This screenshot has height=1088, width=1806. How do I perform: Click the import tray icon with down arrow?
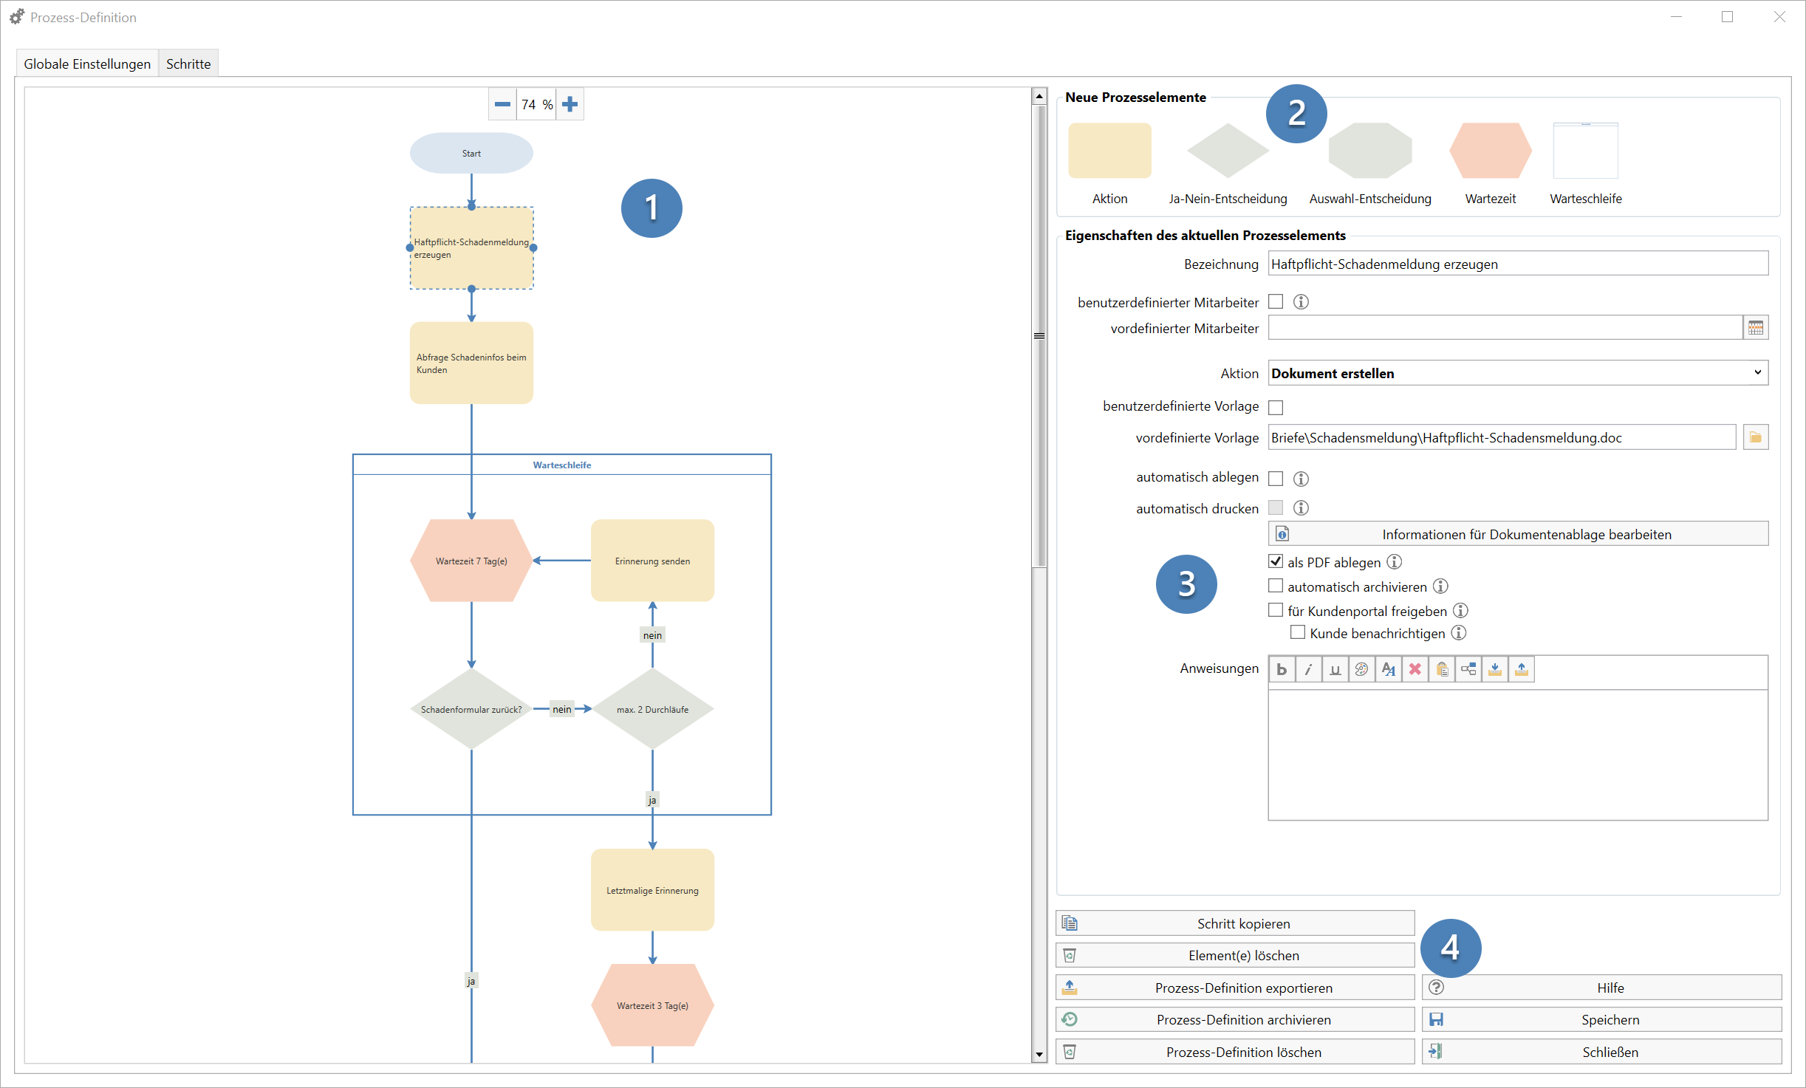point(1494,669)
